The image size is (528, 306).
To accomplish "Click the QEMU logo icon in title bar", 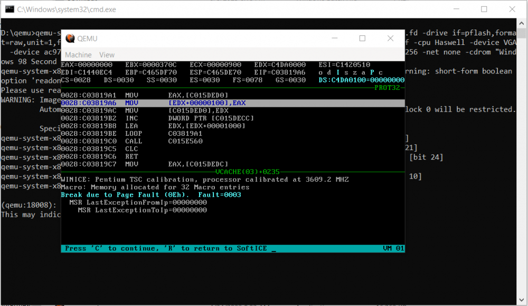I will tap(70, 39).
